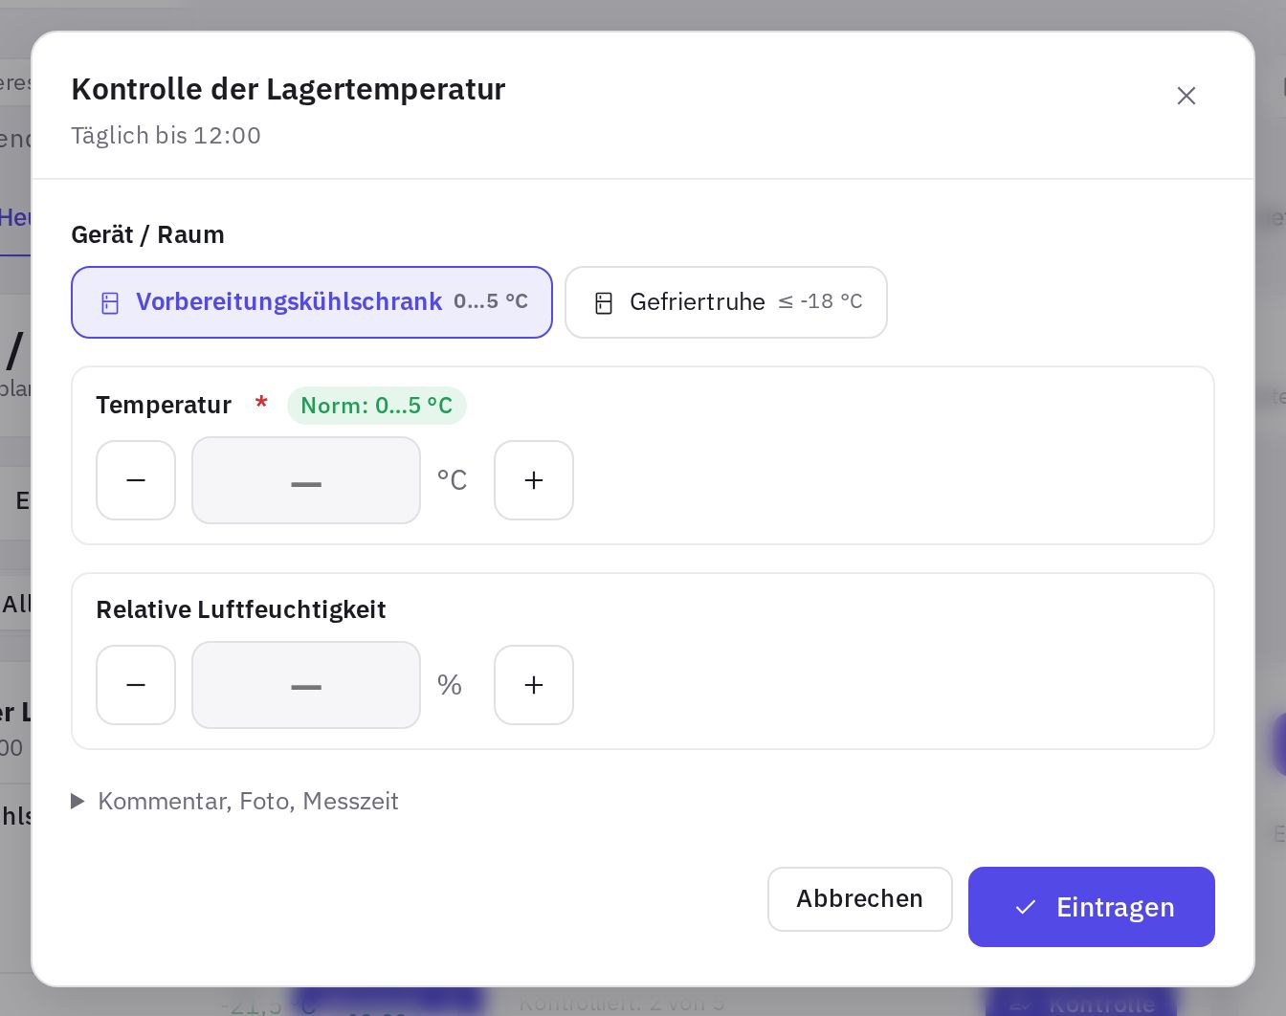Decrease the Temperatur value
This screenshot has width=1286, height=1016.
pos(136,480)
